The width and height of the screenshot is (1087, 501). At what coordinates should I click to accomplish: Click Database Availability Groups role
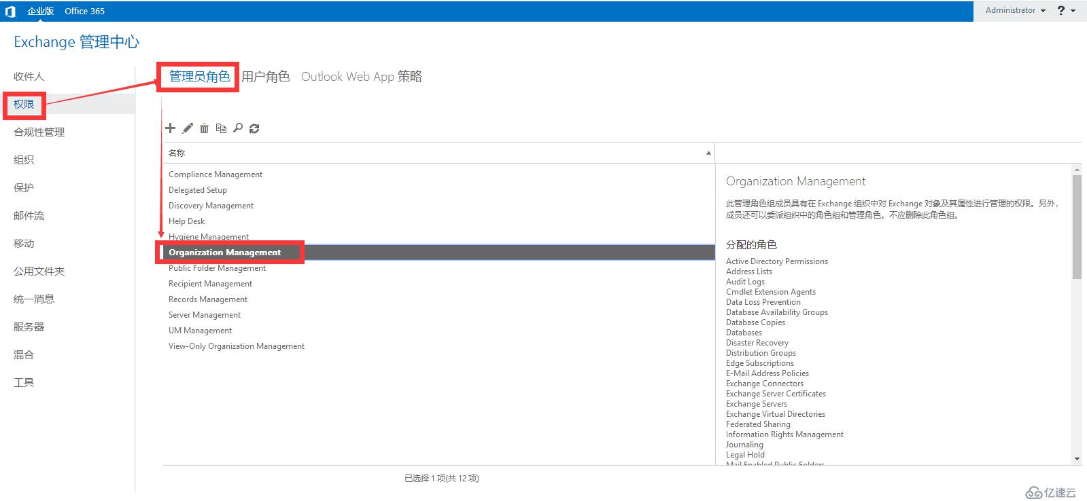[777, 312]
